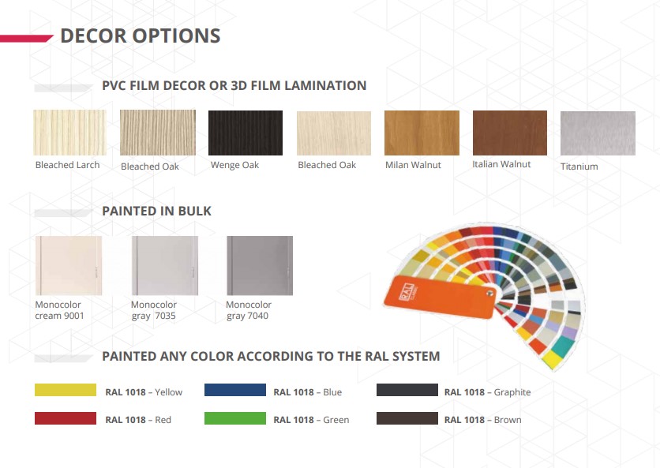Choose the Brown RAL color swatch
The width and height of the screenshot is (660, 468).
pyautogui.click(x=407, y=418)
